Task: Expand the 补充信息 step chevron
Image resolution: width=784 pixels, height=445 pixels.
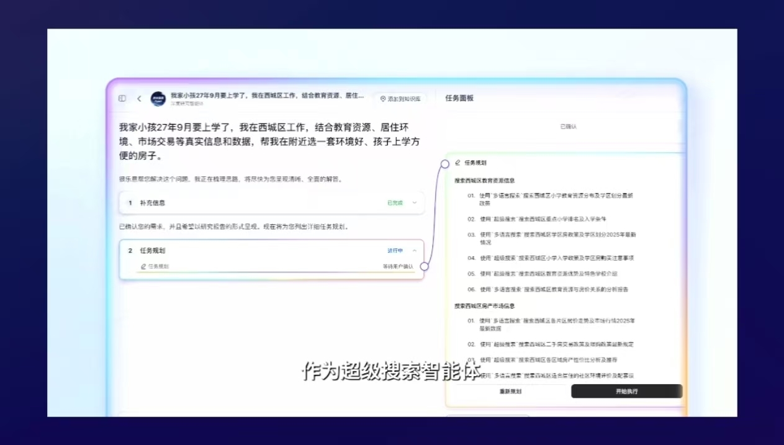Action: click(415, 203)
